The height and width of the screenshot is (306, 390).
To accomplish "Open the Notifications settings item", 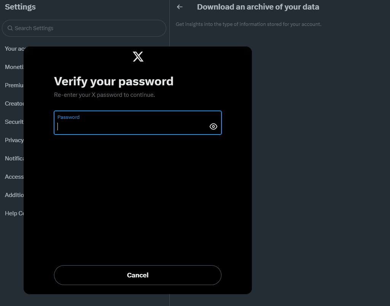I will click(14, 159).
